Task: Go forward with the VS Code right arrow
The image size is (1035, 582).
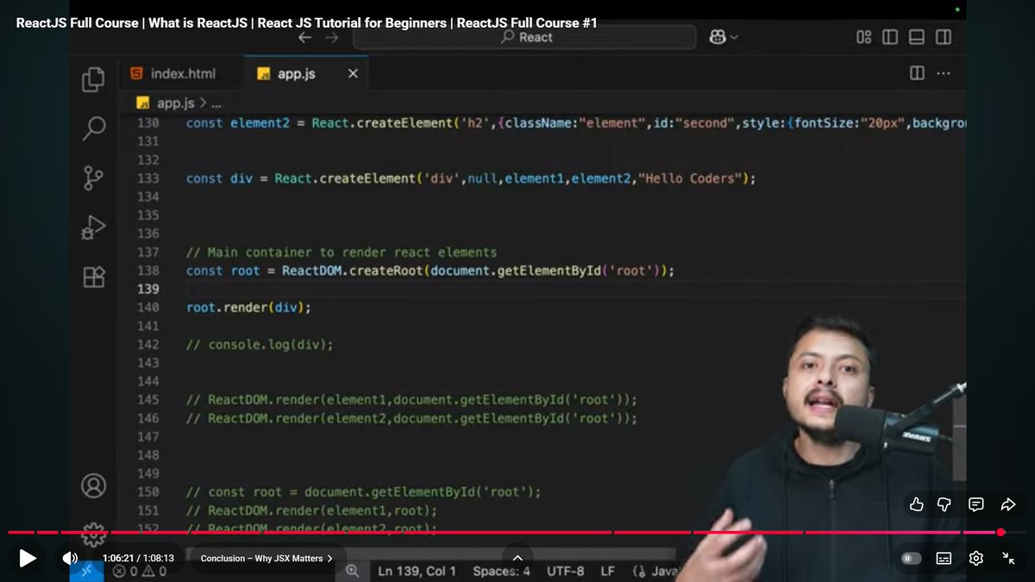Action: pos(332,37)
